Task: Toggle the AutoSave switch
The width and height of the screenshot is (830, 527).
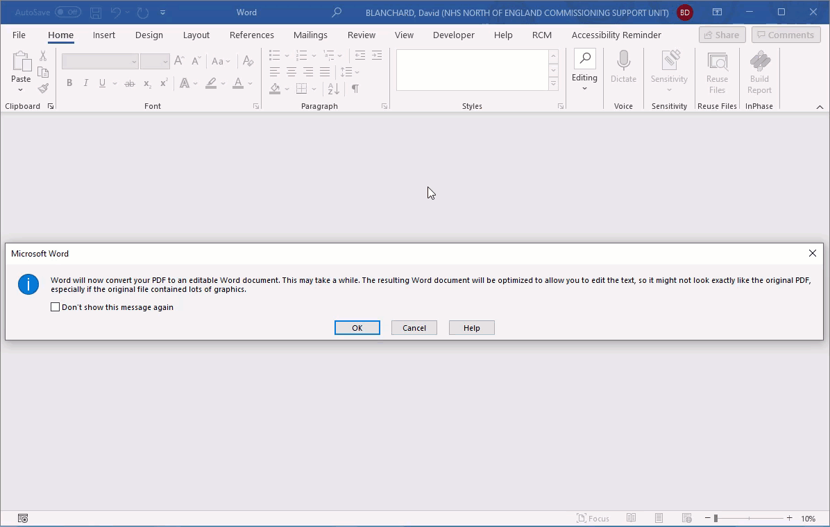Action: point(68,12)
